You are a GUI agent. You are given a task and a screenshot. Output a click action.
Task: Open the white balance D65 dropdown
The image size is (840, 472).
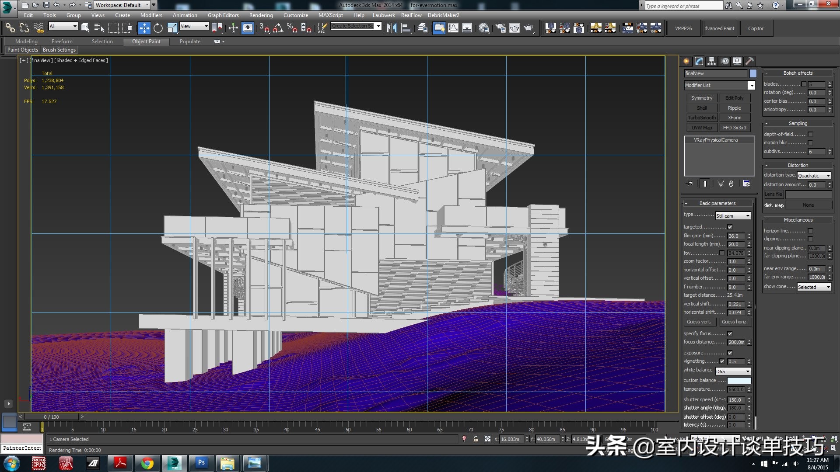(747, 371)
